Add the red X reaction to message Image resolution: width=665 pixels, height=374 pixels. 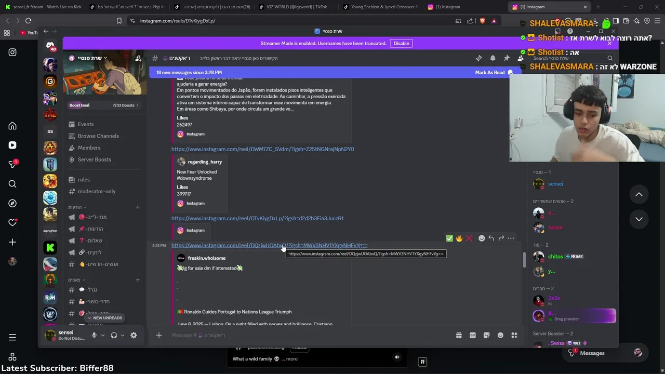click(x=469, y=238)
